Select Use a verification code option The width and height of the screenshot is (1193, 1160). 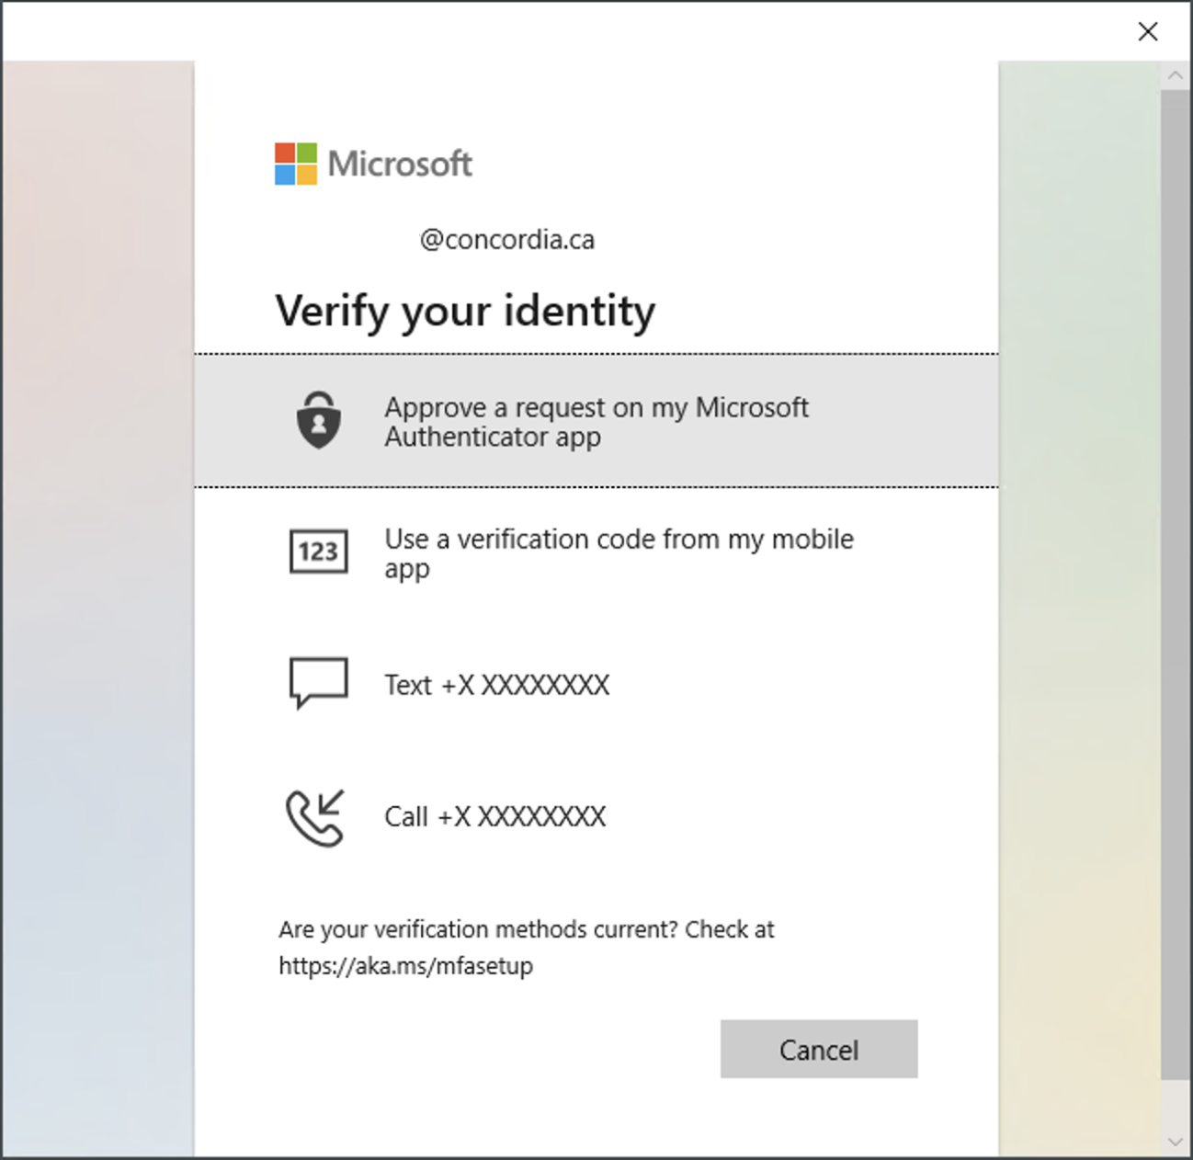pyautogui.click(x=596, y=552)
